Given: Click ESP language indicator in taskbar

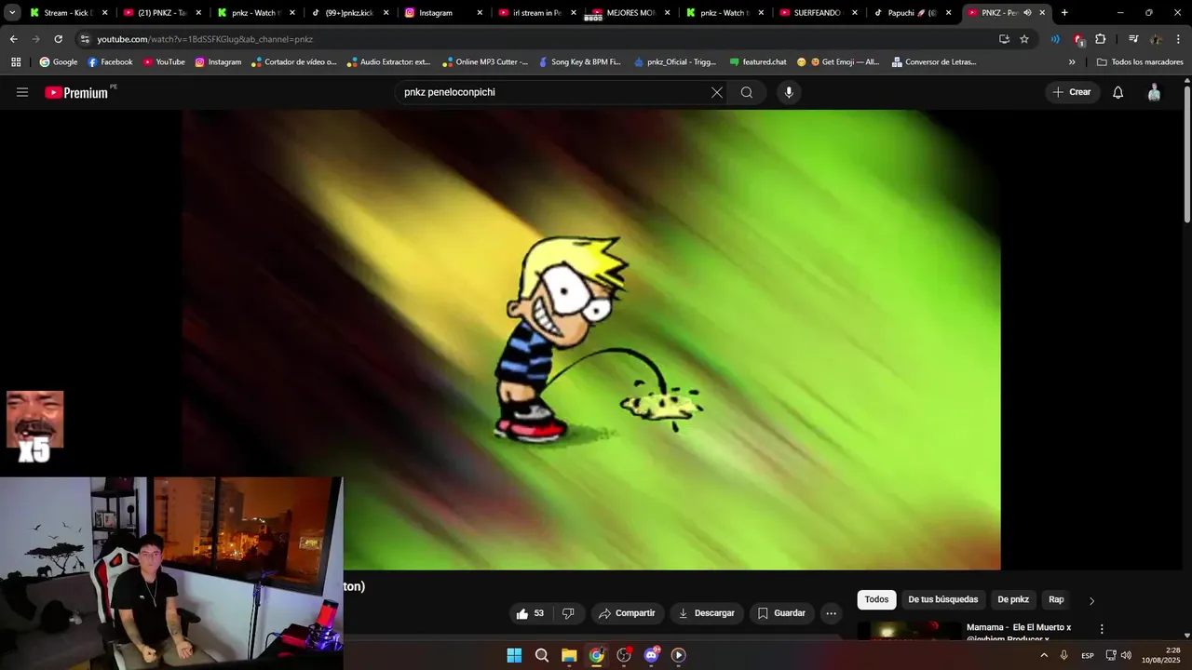Looking at the screenshot, I should [1087, 656].
